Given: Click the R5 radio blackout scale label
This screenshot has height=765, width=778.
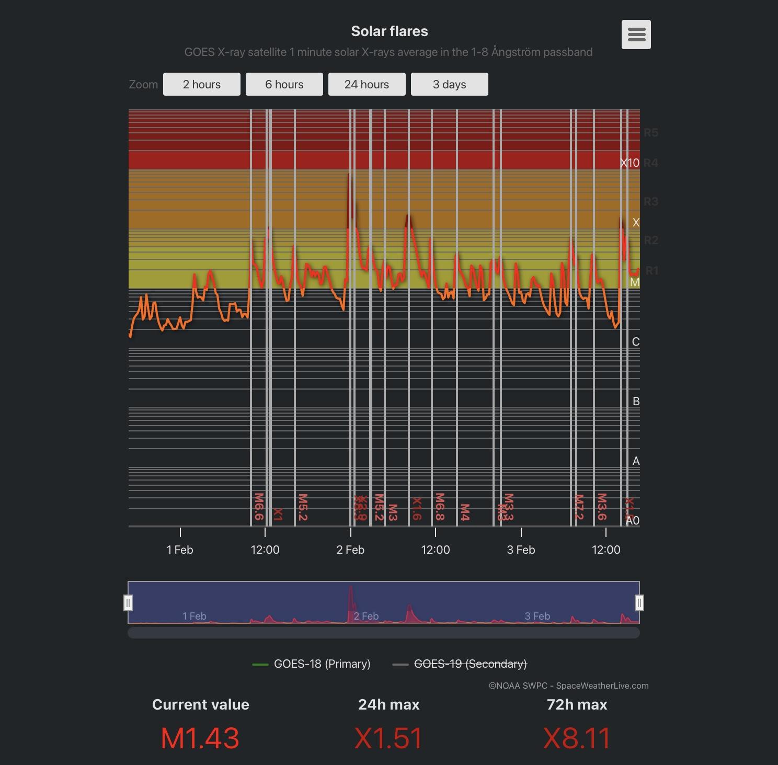Looking at the screenshot, I should (x=651, y=132).
